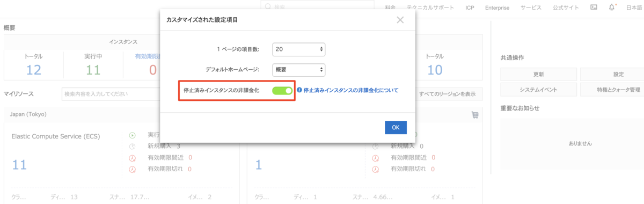This screenshot has width=644, height=204.
Task: Click the search magnifier icon in top bar
Action: pyautogui.click(x=267, y=8)
